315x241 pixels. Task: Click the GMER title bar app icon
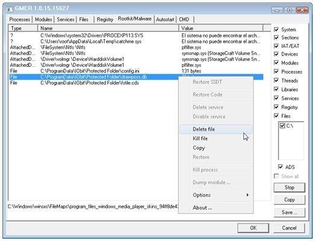[10, 9]
